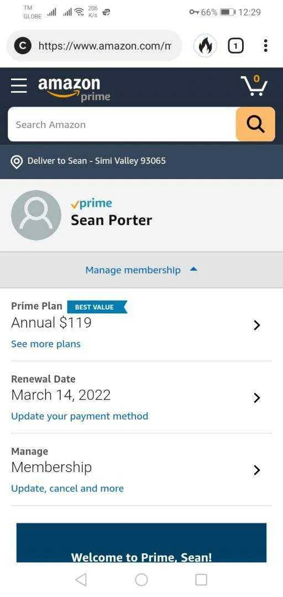Image resolution: width=283 pixels, height=597 pixels.
Task: Focus the Search Amazon input field
Action: pos(122,124)
